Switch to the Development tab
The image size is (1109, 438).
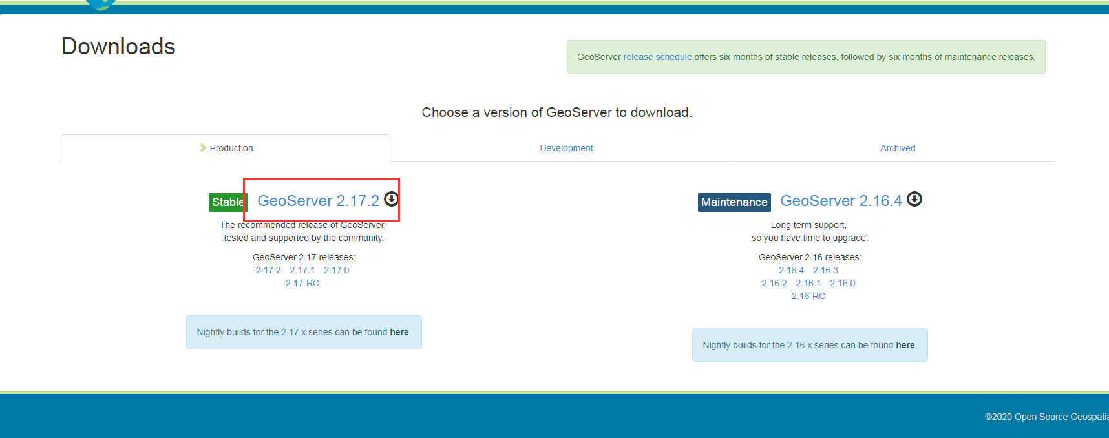click(566, 148)
